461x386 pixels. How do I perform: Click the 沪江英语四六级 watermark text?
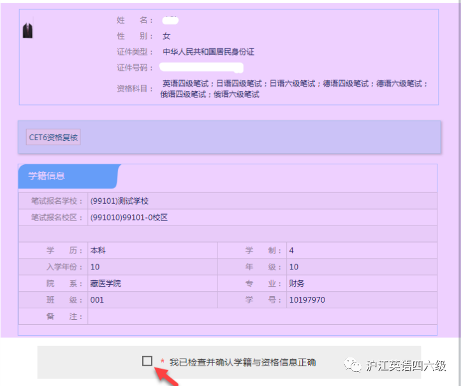pyautogui.click(x=406, y=366)
